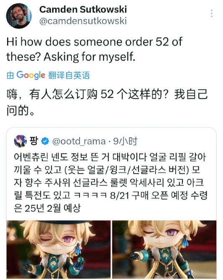Viewport: 223px width, 280px height.
Task: Open the quoted tweet's Korean text
Action: [110, 182]
